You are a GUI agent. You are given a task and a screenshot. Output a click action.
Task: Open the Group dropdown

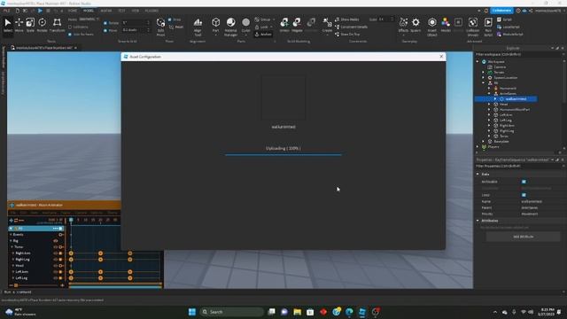264,19
